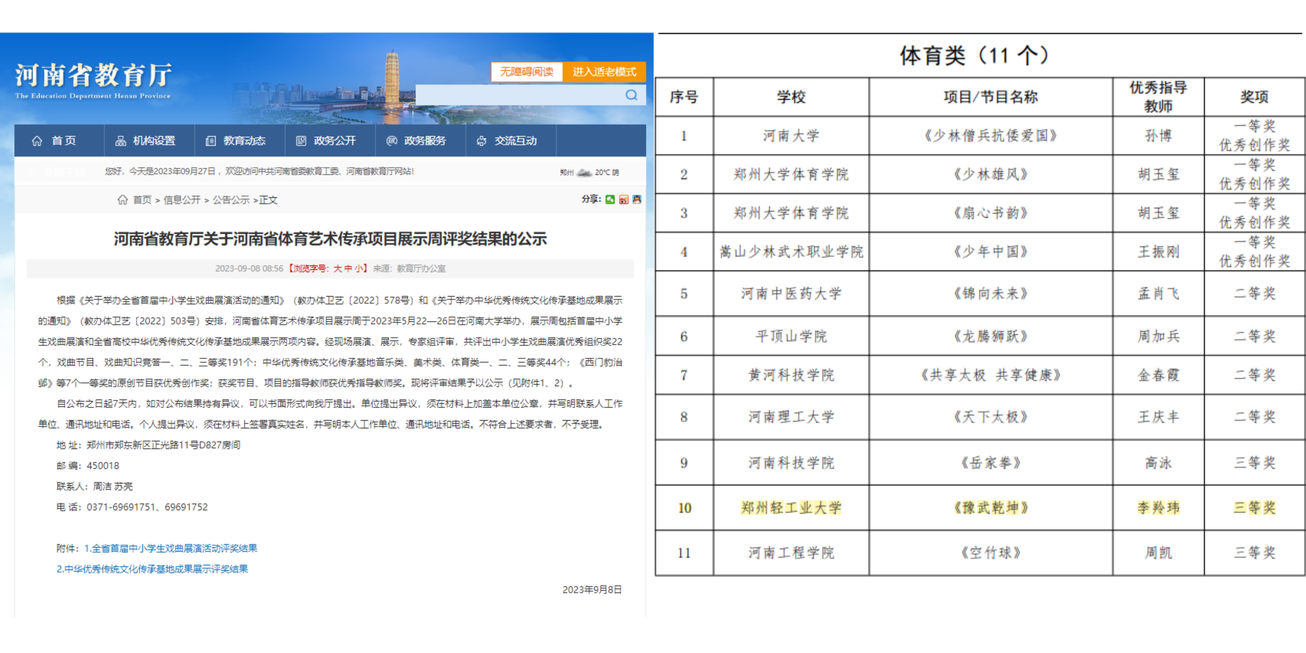
Task: Share the article via Weibo icon
Action: pos(624,199)
